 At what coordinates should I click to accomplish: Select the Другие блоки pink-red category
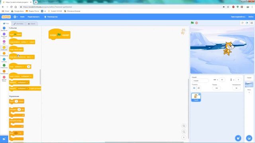[4, 77]
